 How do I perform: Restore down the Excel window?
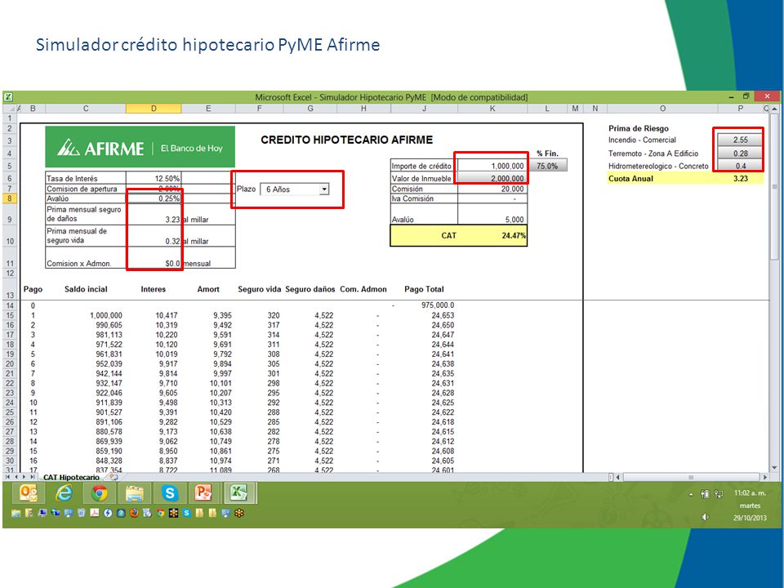746,96
